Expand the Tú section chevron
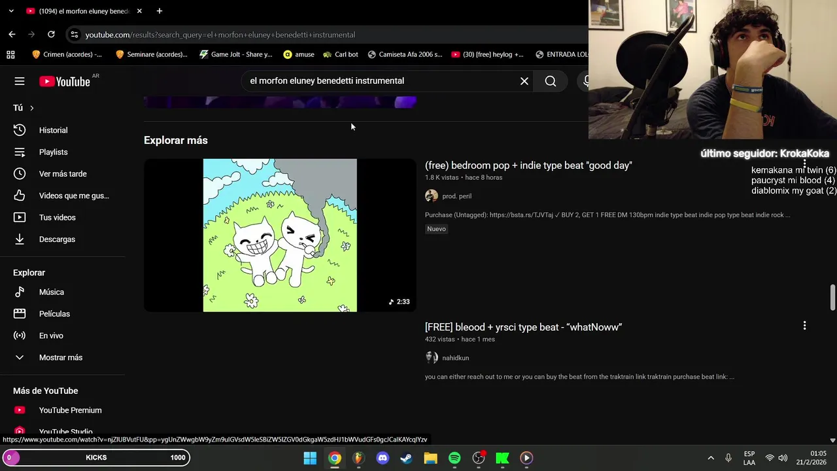 pos(31,108)
